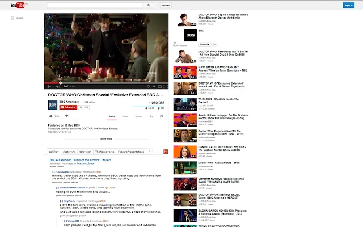Open the BBC channel logo card
This screenshot has height=227, width=363.
(x=191, y=35)
